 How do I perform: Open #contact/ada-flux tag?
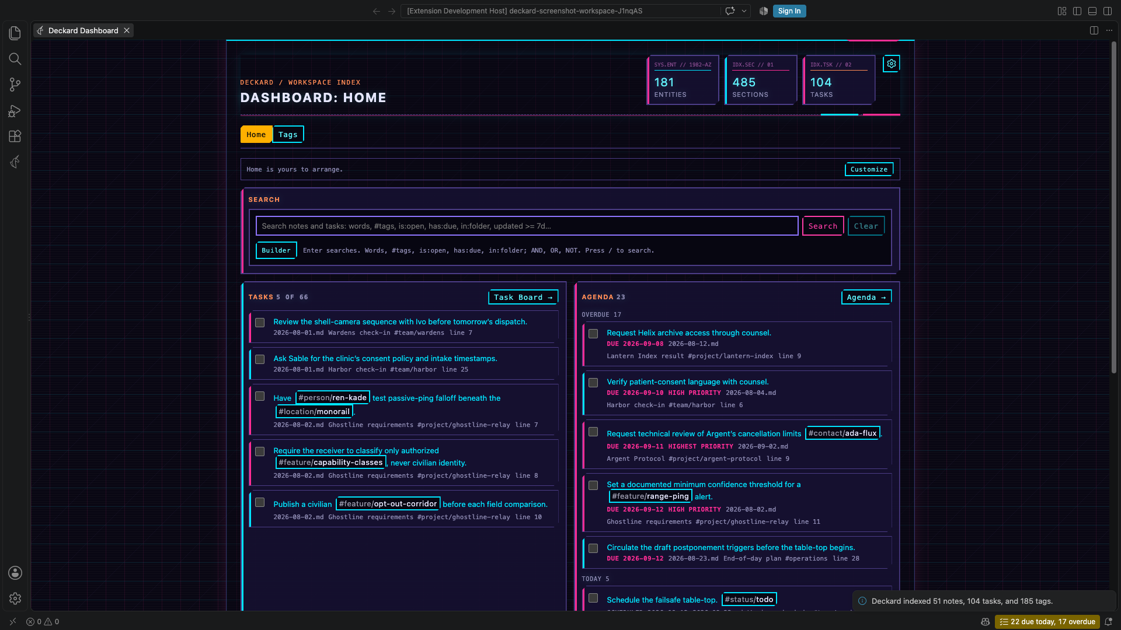843,433
